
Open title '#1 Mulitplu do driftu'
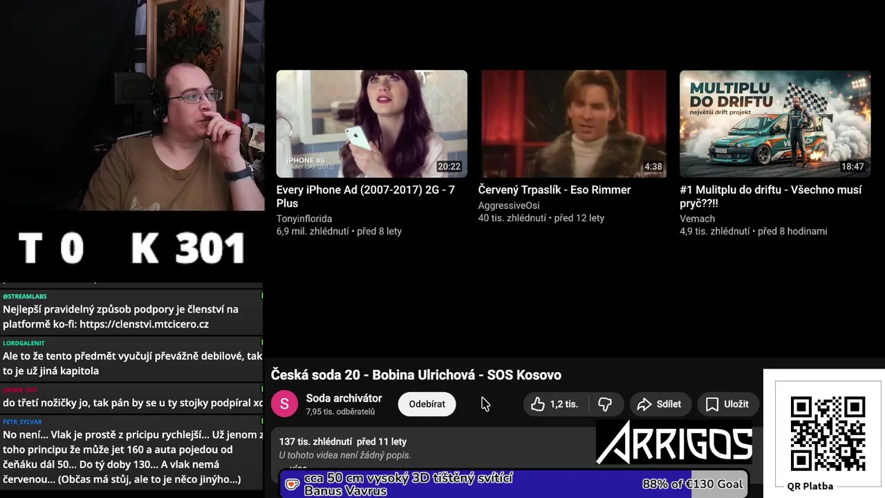click(771, 196)
